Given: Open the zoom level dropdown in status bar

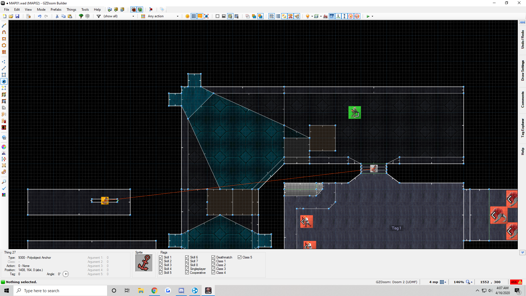Looking at the screenshot, I should 469,282.
